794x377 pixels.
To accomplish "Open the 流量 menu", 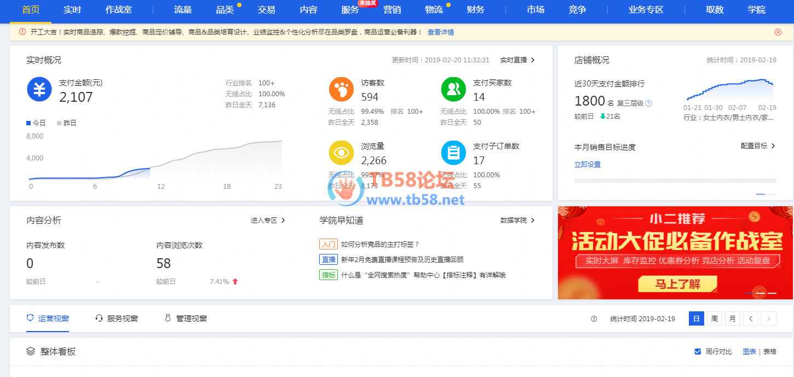I will pos(183,10).
